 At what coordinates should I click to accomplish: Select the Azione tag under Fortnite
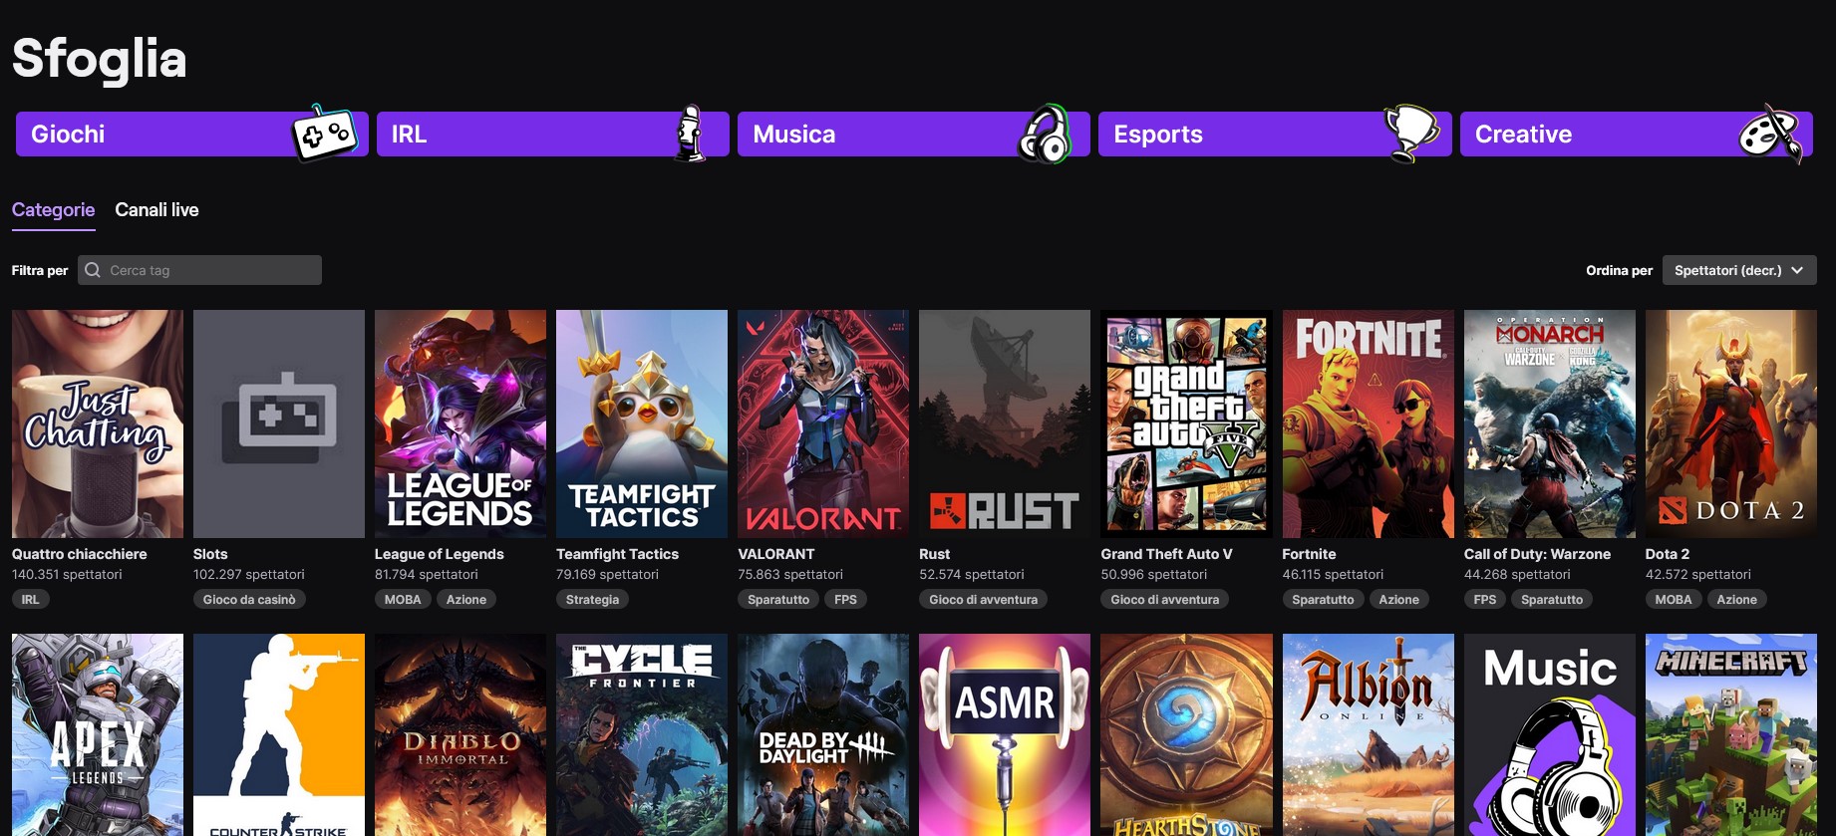1398,599
